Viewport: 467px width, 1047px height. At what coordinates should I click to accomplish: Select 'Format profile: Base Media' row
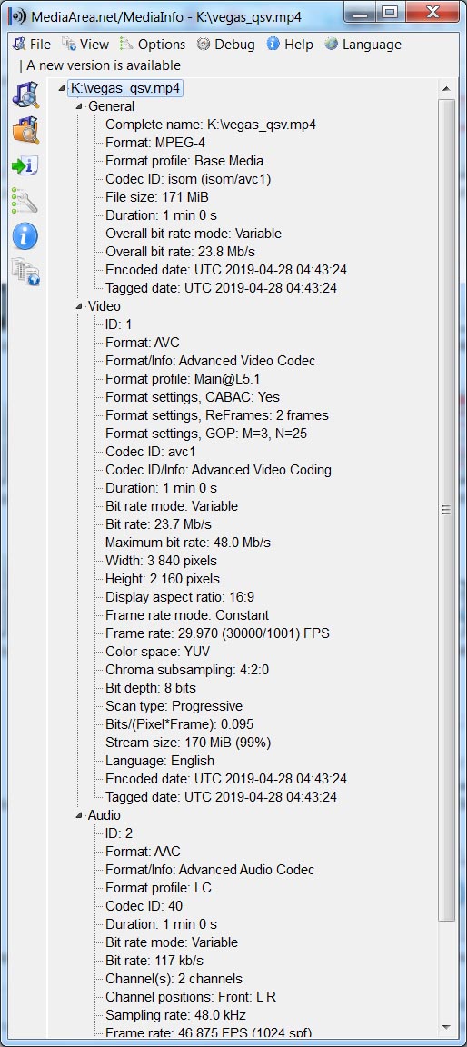point(184,160)
